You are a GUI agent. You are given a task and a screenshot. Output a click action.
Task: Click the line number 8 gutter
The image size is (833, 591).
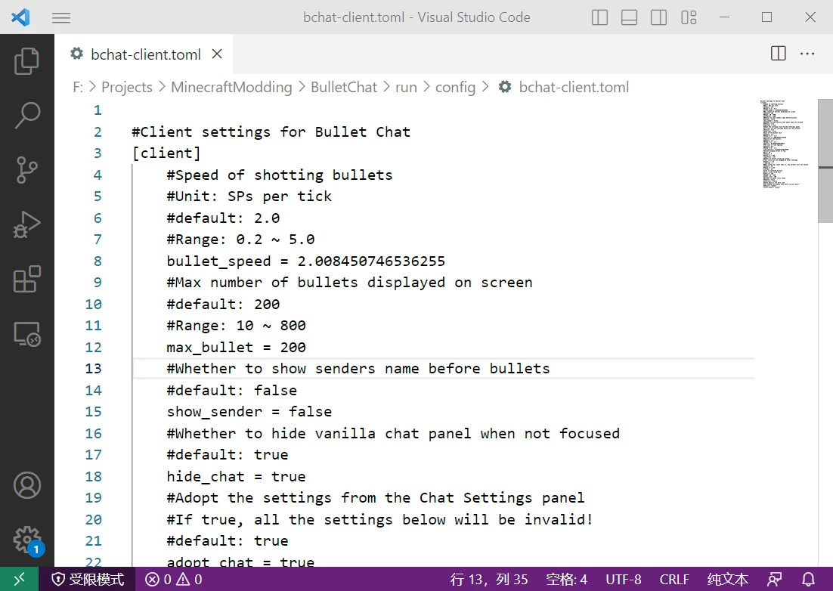(98, 261)
